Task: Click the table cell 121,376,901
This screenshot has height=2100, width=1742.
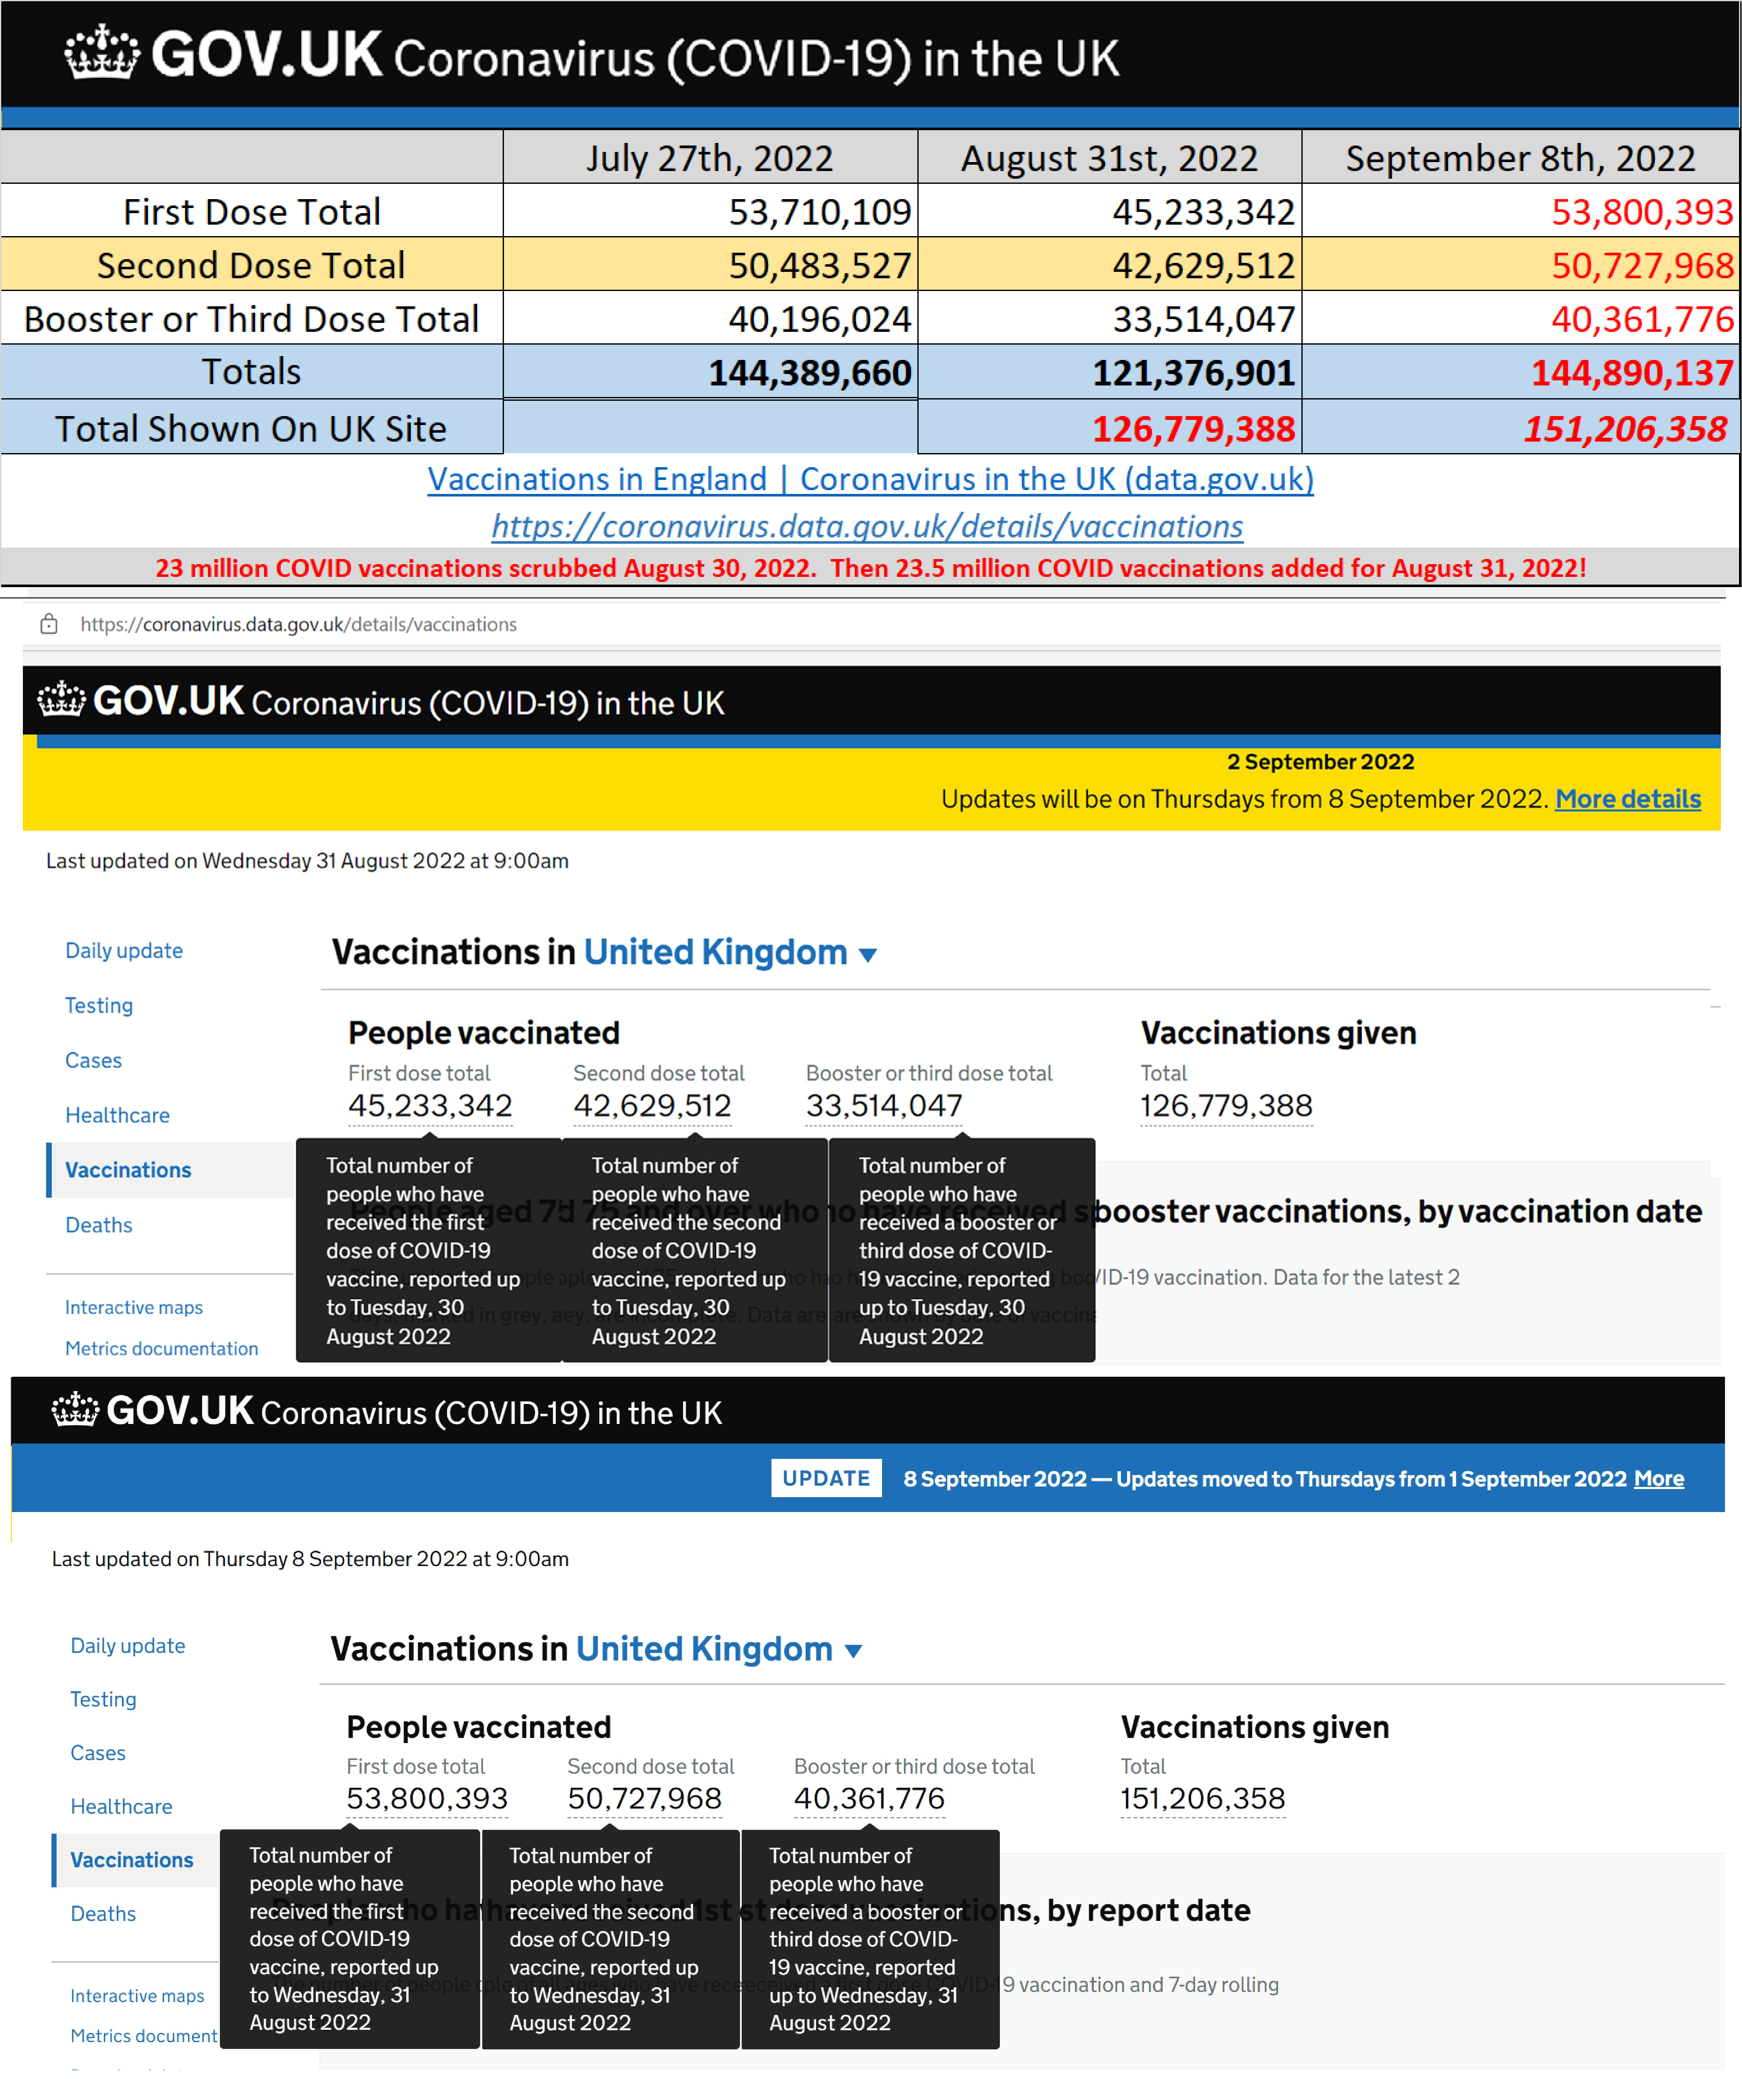Action: pyautogui.click(x=1193, y=373)
